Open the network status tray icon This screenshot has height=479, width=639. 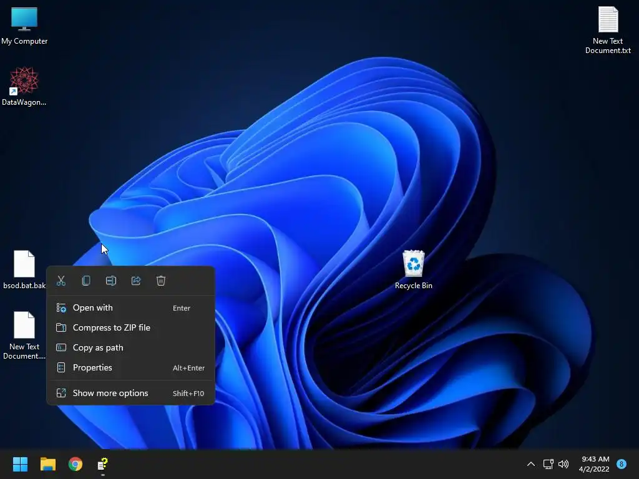click(548, 464)
